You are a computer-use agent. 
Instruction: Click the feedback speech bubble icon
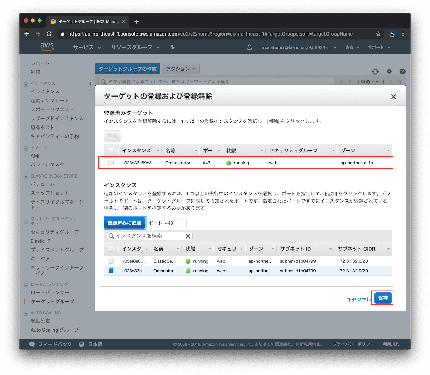click(32, 344)
